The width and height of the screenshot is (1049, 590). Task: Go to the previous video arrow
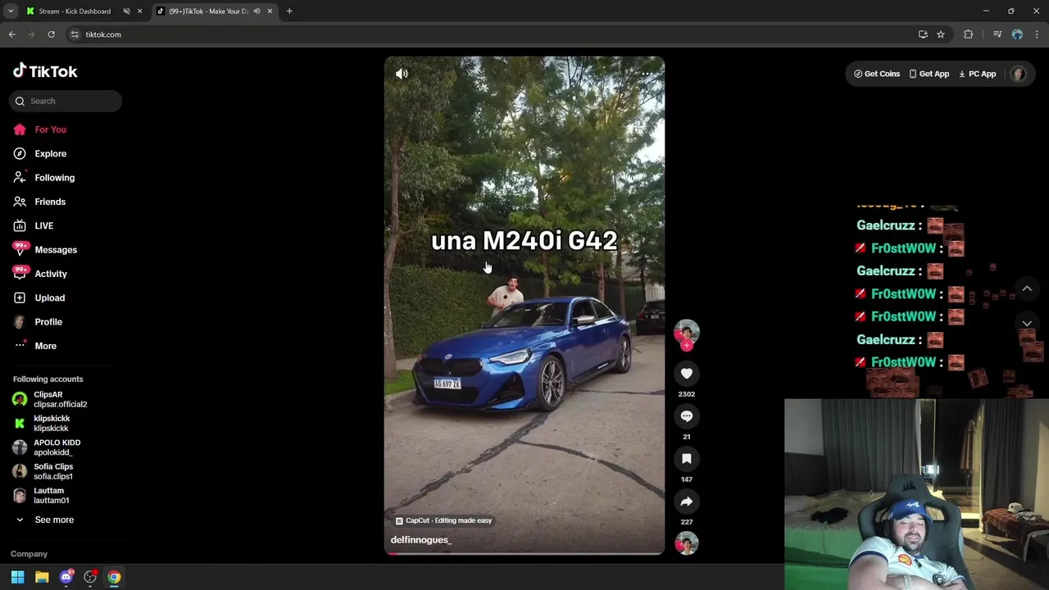[1027, 288]
